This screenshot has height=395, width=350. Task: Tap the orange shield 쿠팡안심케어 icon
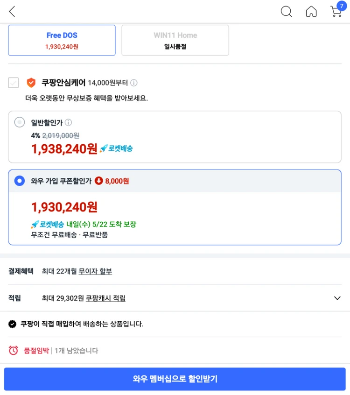coord(31,83)
